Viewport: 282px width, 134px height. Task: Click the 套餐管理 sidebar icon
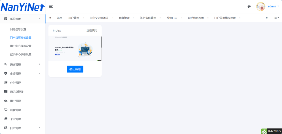coord(6,110)
